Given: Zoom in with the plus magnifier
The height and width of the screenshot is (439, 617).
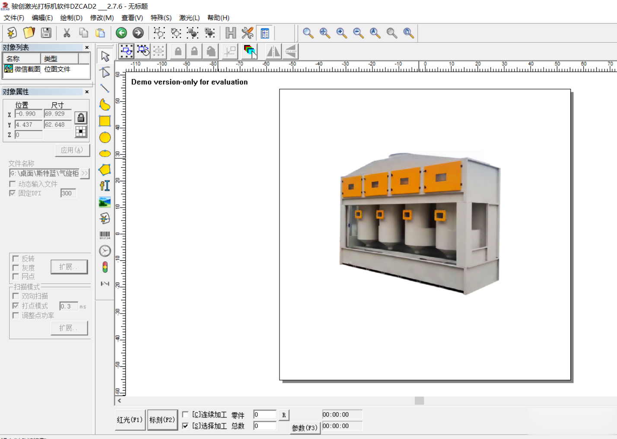Looking at the screenshot, I should click(341, 33).
